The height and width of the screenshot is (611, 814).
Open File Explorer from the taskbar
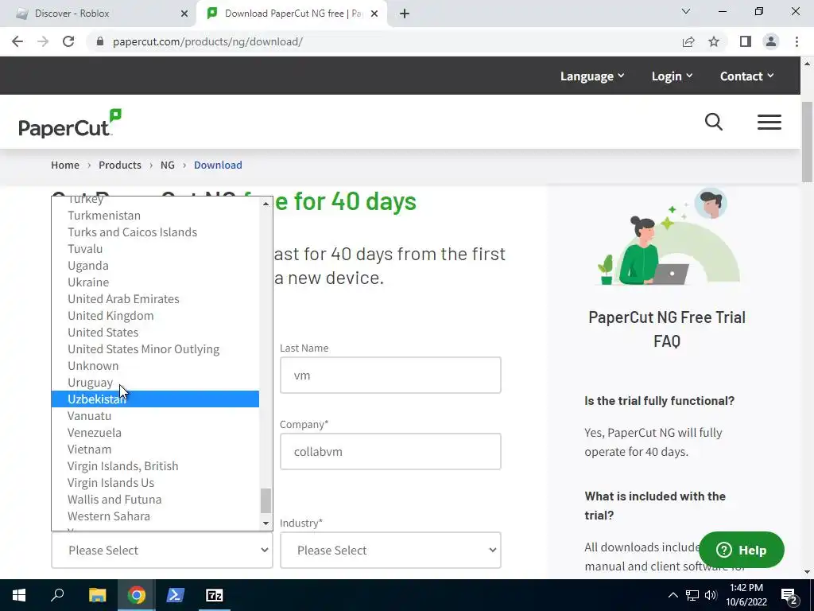pos(97,595)
